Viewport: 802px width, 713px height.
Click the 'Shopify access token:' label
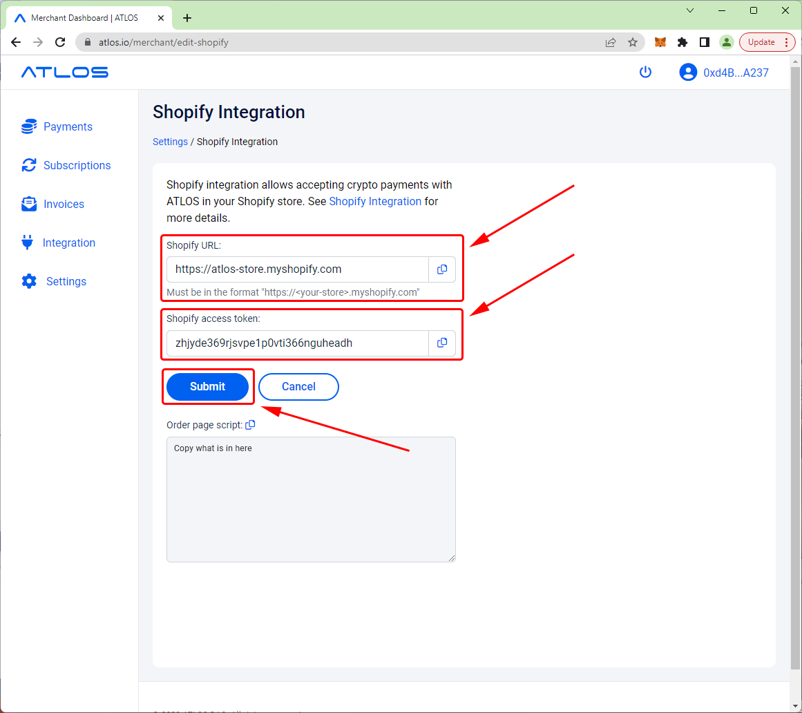pyautogui.click(x=213, y=319)
